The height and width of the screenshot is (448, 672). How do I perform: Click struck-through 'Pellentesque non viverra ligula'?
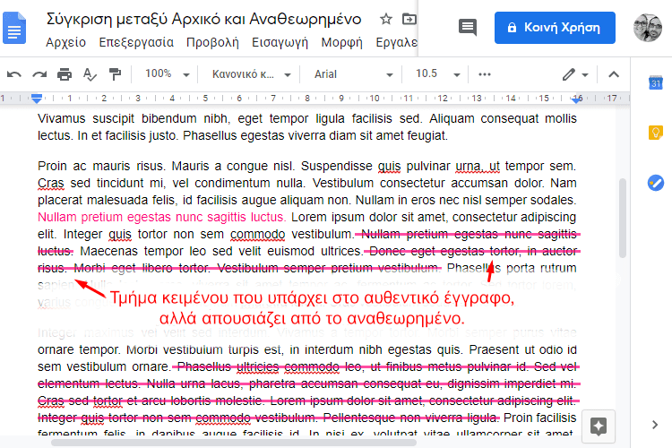(411, 418)
